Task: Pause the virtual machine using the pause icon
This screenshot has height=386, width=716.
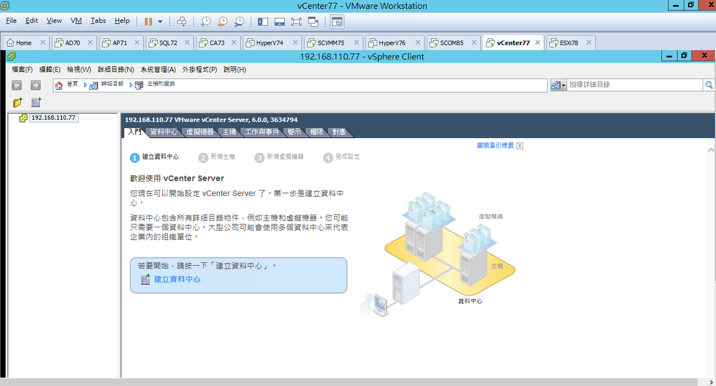Action: pos(148,21)
